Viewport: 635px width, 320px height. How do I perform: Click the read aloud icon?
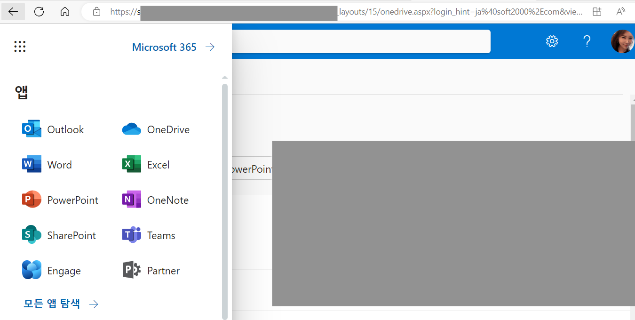(621, 12)
